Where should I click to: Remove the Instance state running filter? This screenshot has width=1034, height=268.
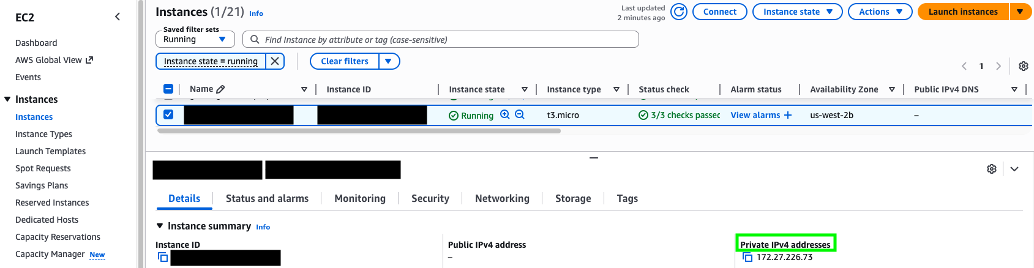pyautogui.click(x=275, y=61)
